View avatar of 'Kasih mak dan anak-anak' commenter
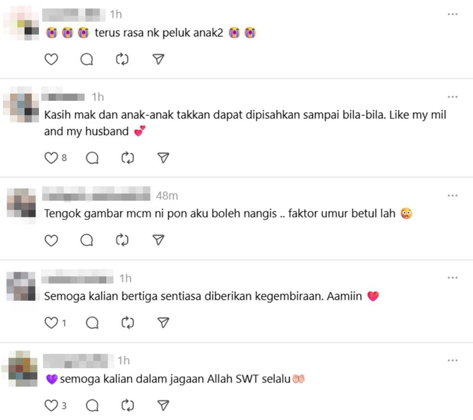 click(x=21, y=105)
